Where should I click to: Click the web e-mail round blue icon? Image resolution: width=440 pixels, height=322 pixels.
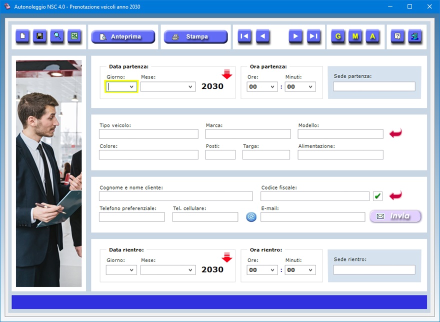click(251, 217)
